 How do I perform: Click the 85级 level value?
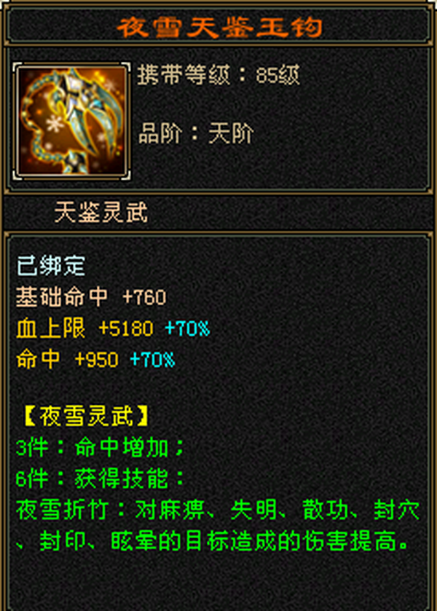click(278, 74)
